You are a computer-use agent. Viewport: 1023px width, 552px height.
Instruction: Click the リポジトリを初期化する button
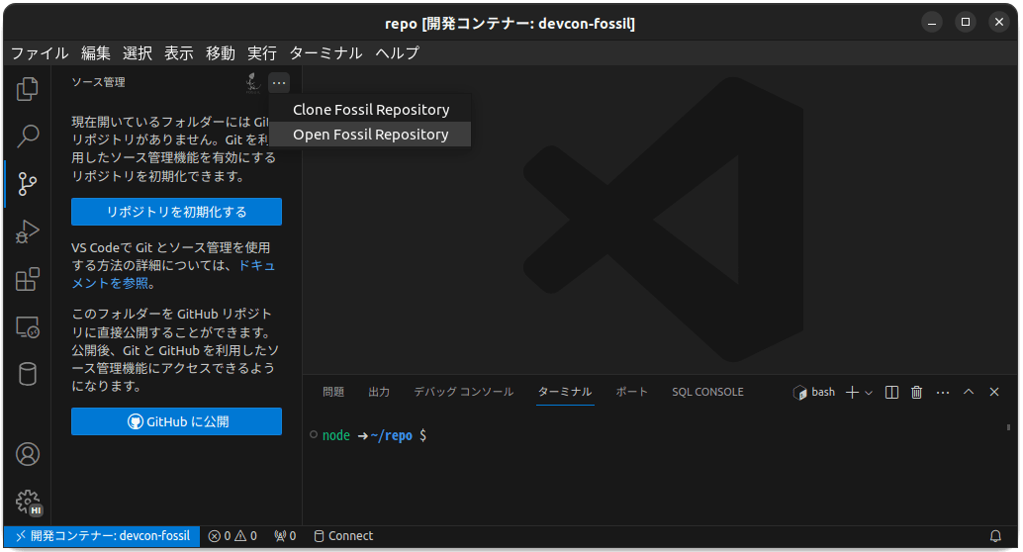tap(177, 212)
